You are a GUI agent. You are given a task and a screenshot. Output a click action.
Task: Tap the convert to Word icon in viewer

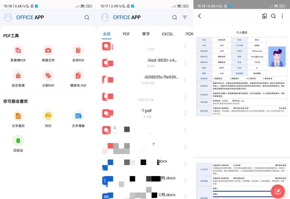[x=264, y=16]
